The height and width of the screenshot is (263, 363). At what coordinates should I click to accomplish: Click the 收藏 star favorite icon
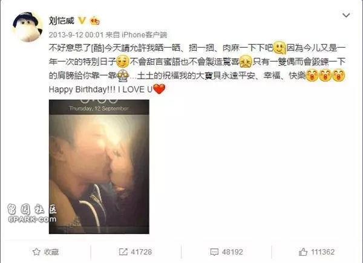click(x=36, y=252)
